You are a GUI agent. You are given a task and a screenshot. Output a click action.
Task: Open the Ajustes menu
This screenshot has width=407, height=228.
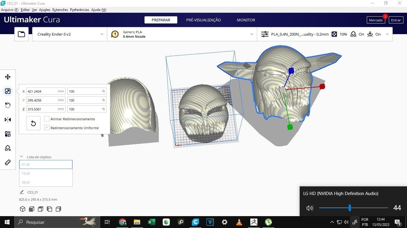point(45,10)
